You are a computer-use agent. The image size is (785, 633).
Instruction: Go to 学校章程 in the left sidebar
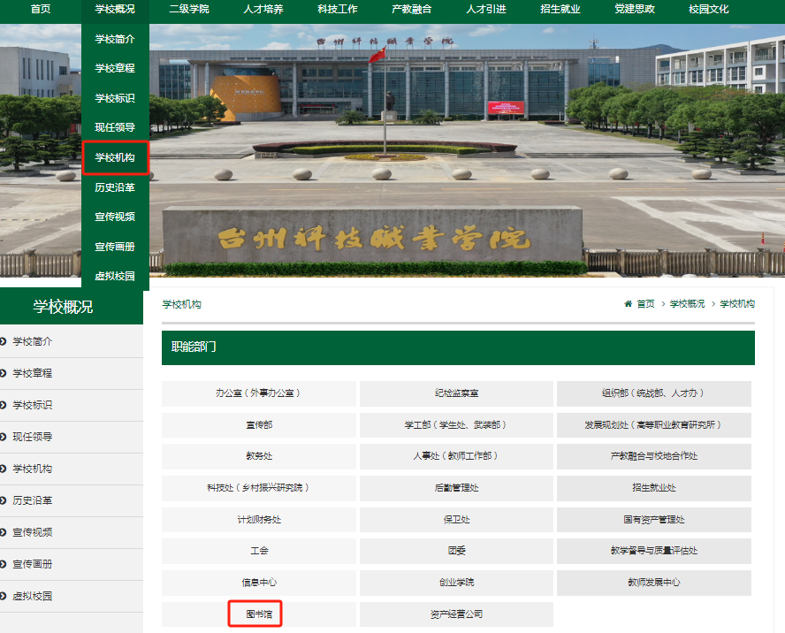[x=33, y=373]
